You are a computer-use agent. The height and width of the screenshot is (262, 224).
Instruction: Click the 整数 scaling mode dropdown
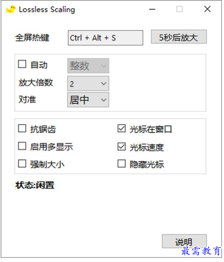(x=88, y=66)
